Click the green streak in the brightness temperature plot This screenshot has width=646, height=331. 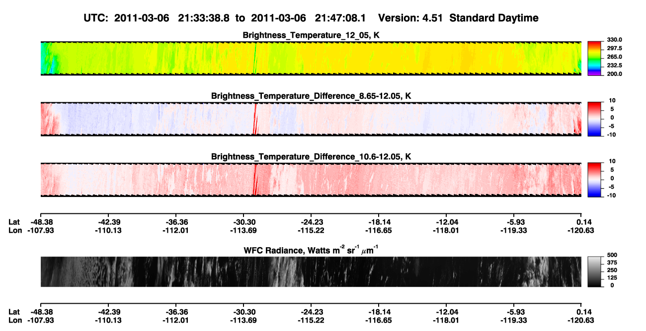tap(255, 58)
